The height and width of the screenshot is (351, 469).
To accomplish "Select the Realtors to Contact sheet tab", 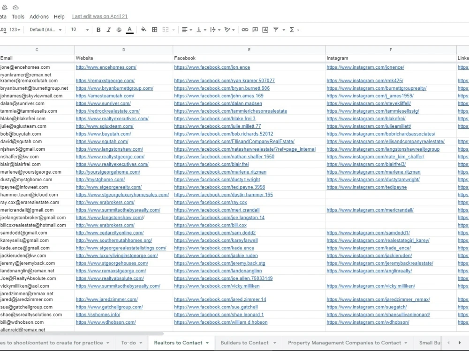I will coord(178,343).
